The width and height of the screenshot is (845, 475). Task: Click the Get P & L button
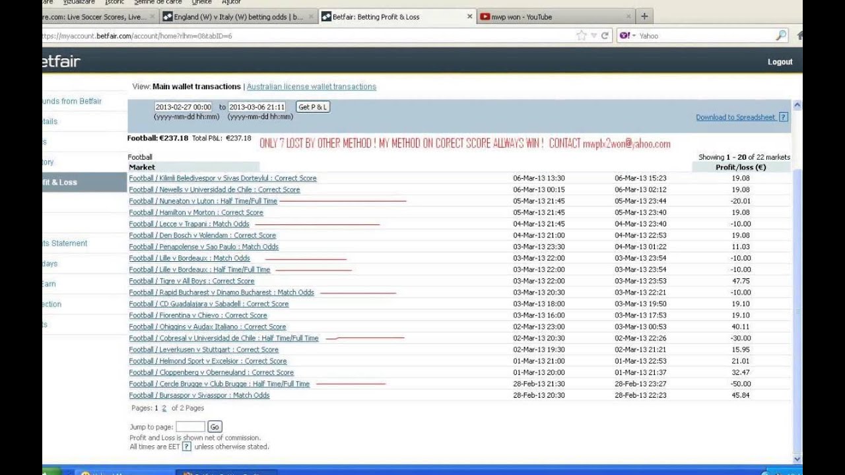click(x=312, y=107)
